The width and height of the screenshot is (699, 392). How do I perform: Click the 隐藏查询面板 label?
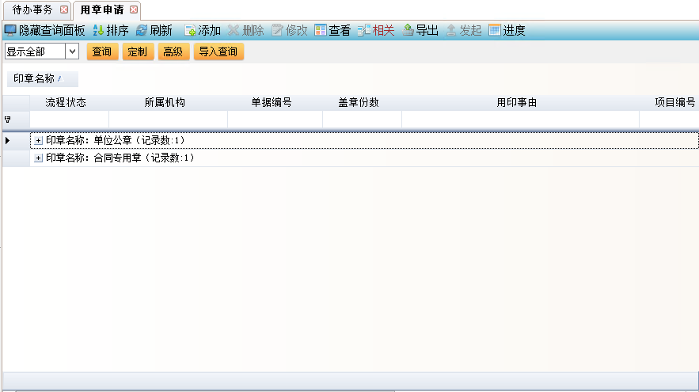coord(51,30)
